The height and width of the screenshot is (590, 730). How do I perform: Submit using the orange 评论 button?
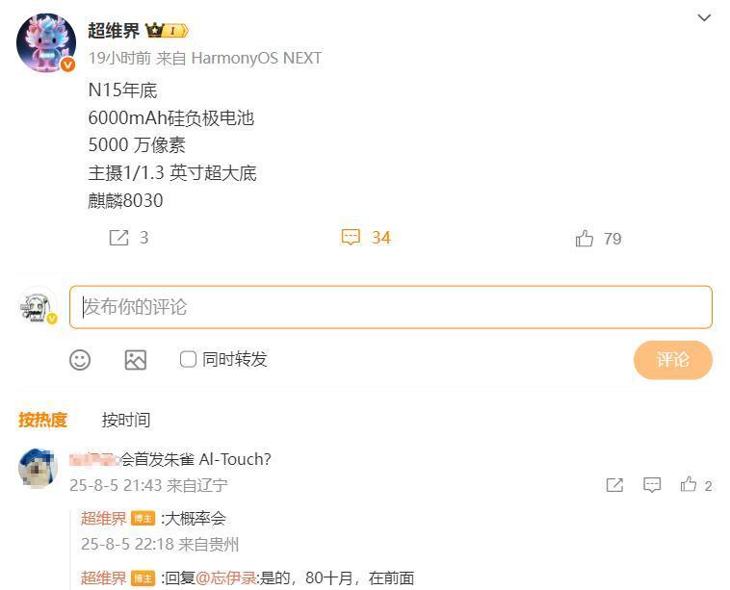point(673,360)
